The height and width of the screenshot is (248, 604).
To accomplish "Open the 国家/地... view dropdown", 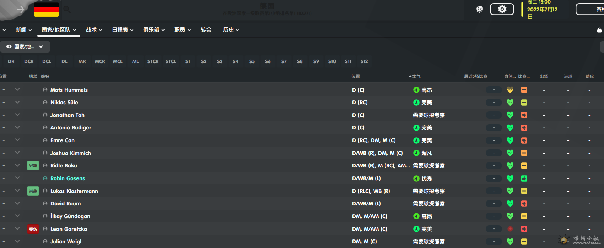I will coord(25,46).
